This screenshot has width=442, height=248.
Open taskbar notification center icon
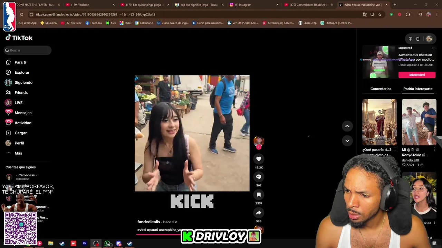coord(434,244)
